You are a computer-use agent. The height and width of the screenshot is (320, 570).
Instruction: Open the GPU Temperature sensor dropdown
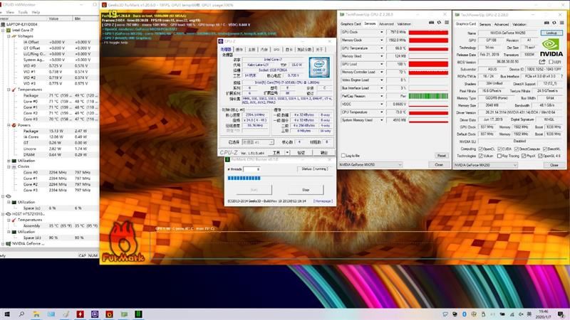click(x=382, y=48)
